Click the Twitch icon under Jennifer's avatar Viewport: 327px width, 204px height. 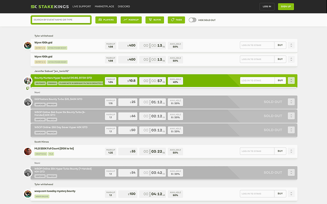(x=28, y=88)
